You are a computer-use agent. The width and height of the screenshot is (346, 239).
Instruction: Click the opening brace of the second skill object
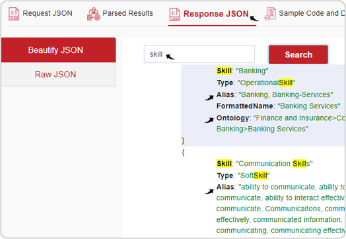click(x=183, y=153)
